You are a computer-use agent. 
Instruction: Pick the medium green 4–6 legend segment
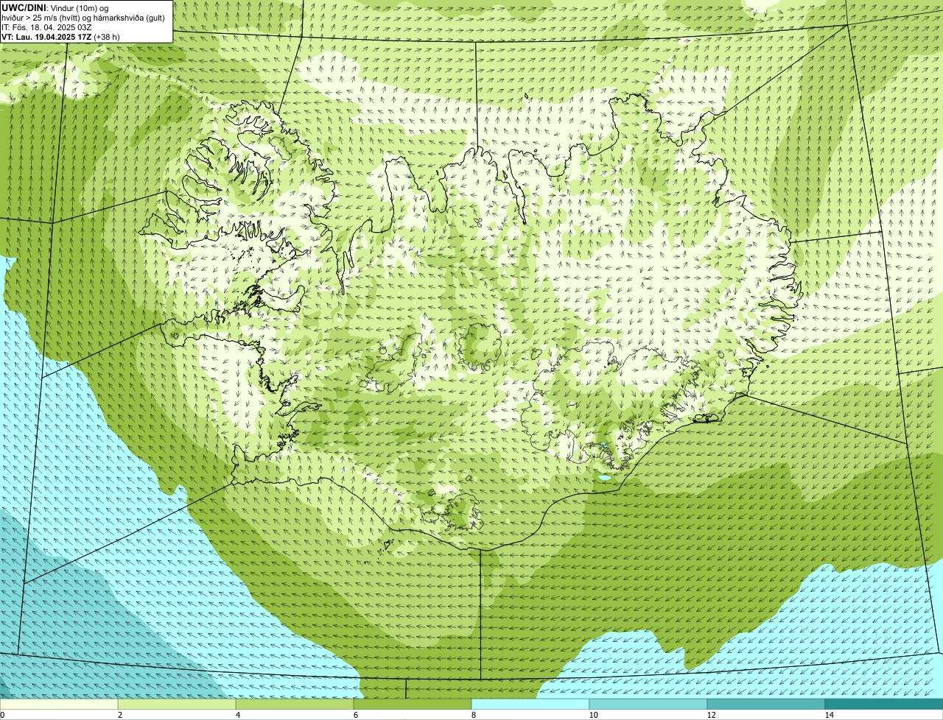point(295,704)
